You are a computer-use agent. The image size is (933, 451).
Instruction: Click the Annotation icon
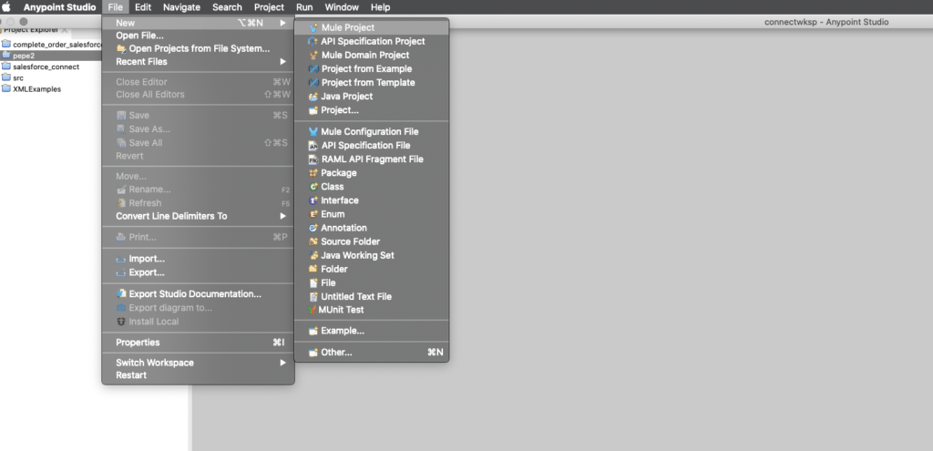(313, 228)
